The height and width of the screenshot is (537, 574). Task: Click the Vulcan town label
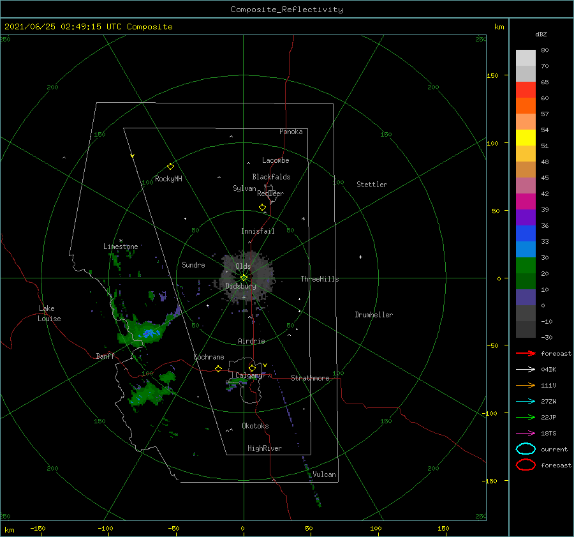tap(324, 474)
